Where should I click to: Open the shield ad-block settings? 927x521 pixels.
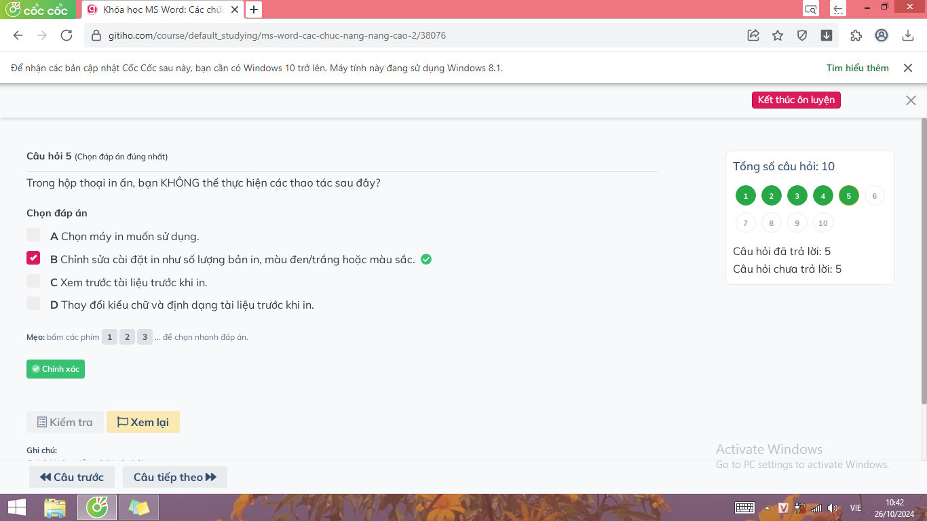802,36
